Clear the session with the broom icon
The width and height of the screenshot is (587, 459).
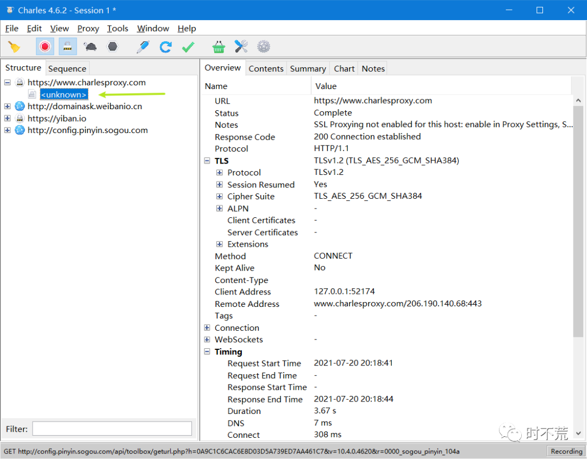(14, 47)
